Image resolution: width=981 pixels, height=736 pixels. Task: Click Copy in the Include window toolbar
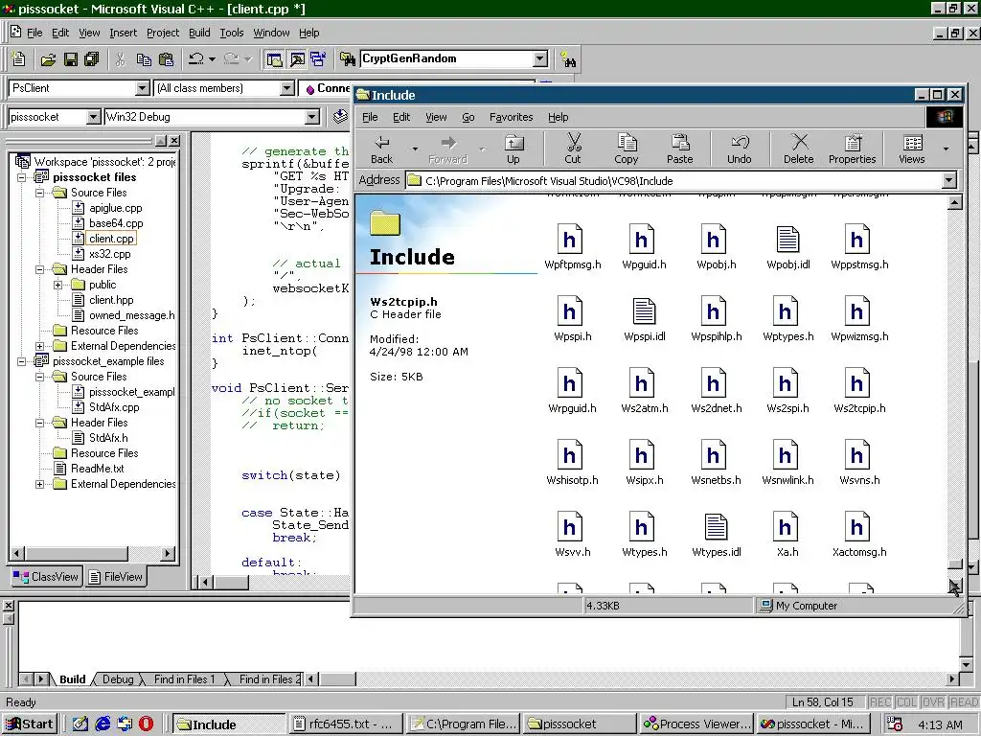(x=627, y=149)
